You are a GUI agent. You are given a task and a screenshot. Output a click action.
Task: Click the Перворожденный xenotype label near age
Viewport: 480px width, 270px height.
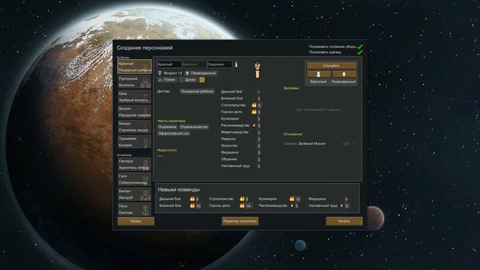203,73
